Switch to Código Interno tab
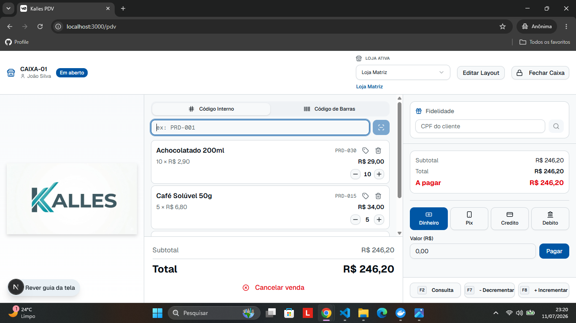 (211, 109)
